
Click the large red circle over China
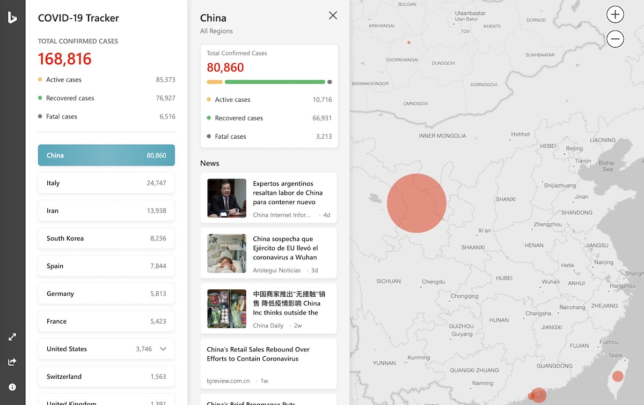pos(416,203)
